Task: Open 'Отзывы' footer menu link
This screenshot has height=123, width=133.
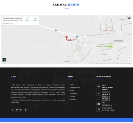Action: (72, 97)
